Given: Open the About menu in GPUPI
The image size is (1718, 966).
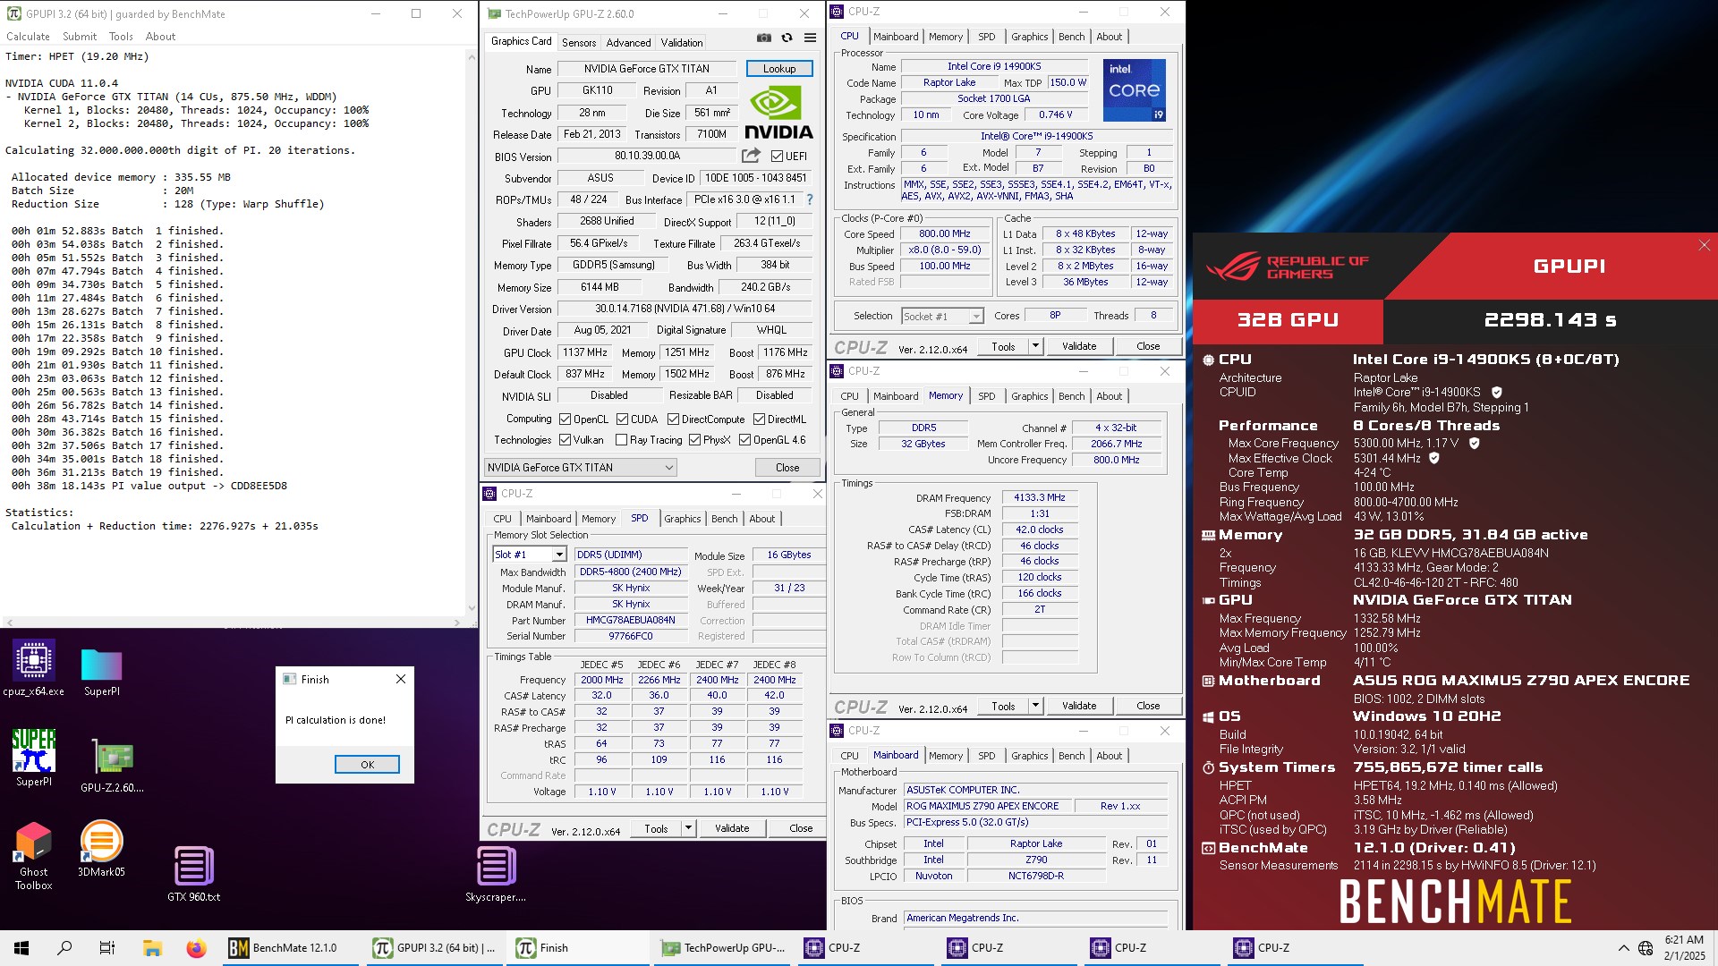Looking at the screenshot, I should tap(160, 37).
